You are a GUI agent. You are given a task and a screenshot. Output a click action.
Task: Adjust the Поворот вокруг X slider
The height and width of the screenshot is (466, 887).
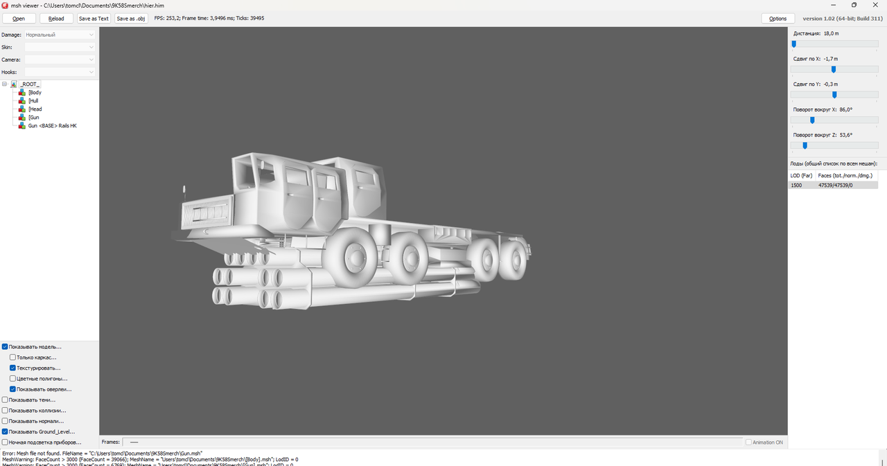(834, 120)
